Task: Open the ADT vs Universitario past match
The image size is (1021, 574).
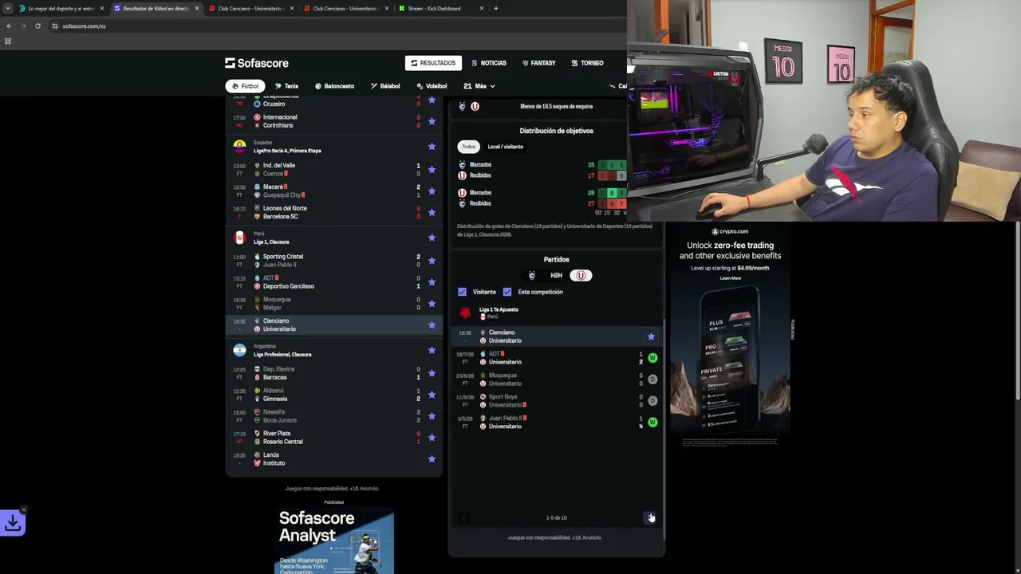Action: tap(556, 358)
